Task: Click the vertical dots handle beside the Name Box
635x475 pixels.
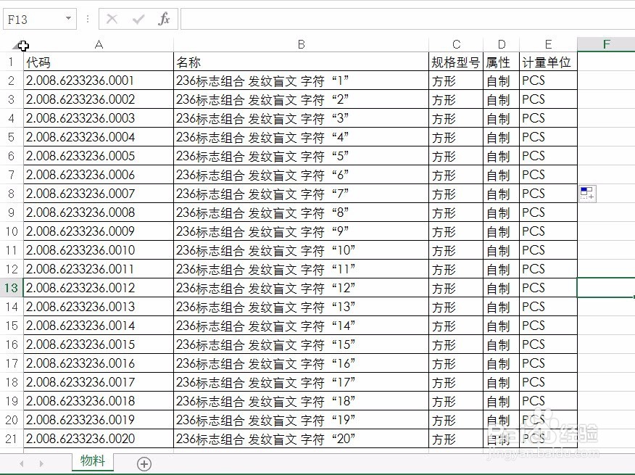Action: coord(87,19)
